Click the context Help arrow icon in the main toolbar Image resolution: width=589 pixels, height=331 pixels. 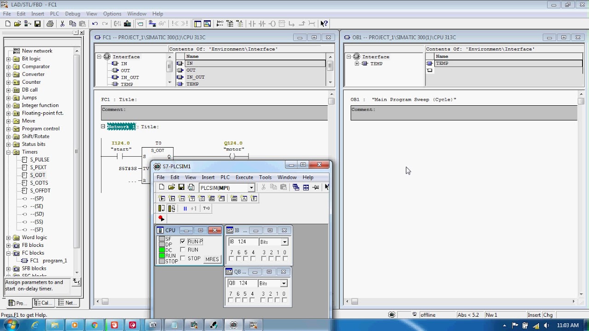pyautogui.click(x=324, y=24)
